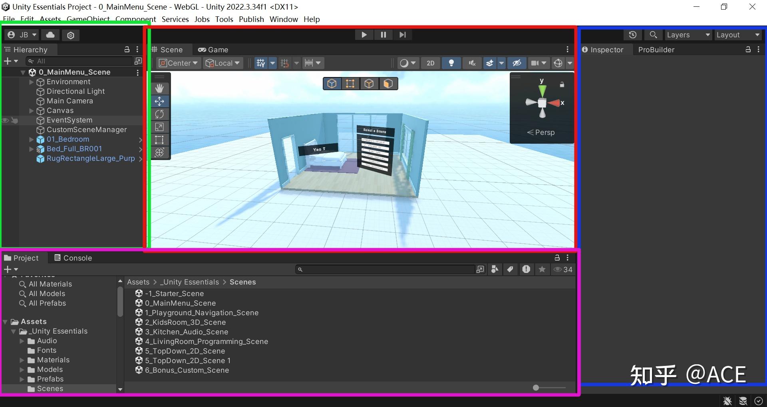Select the Rect tool in Scene view
The width and height of the screenshot is (767, 407).
click(x=159, y=140)
